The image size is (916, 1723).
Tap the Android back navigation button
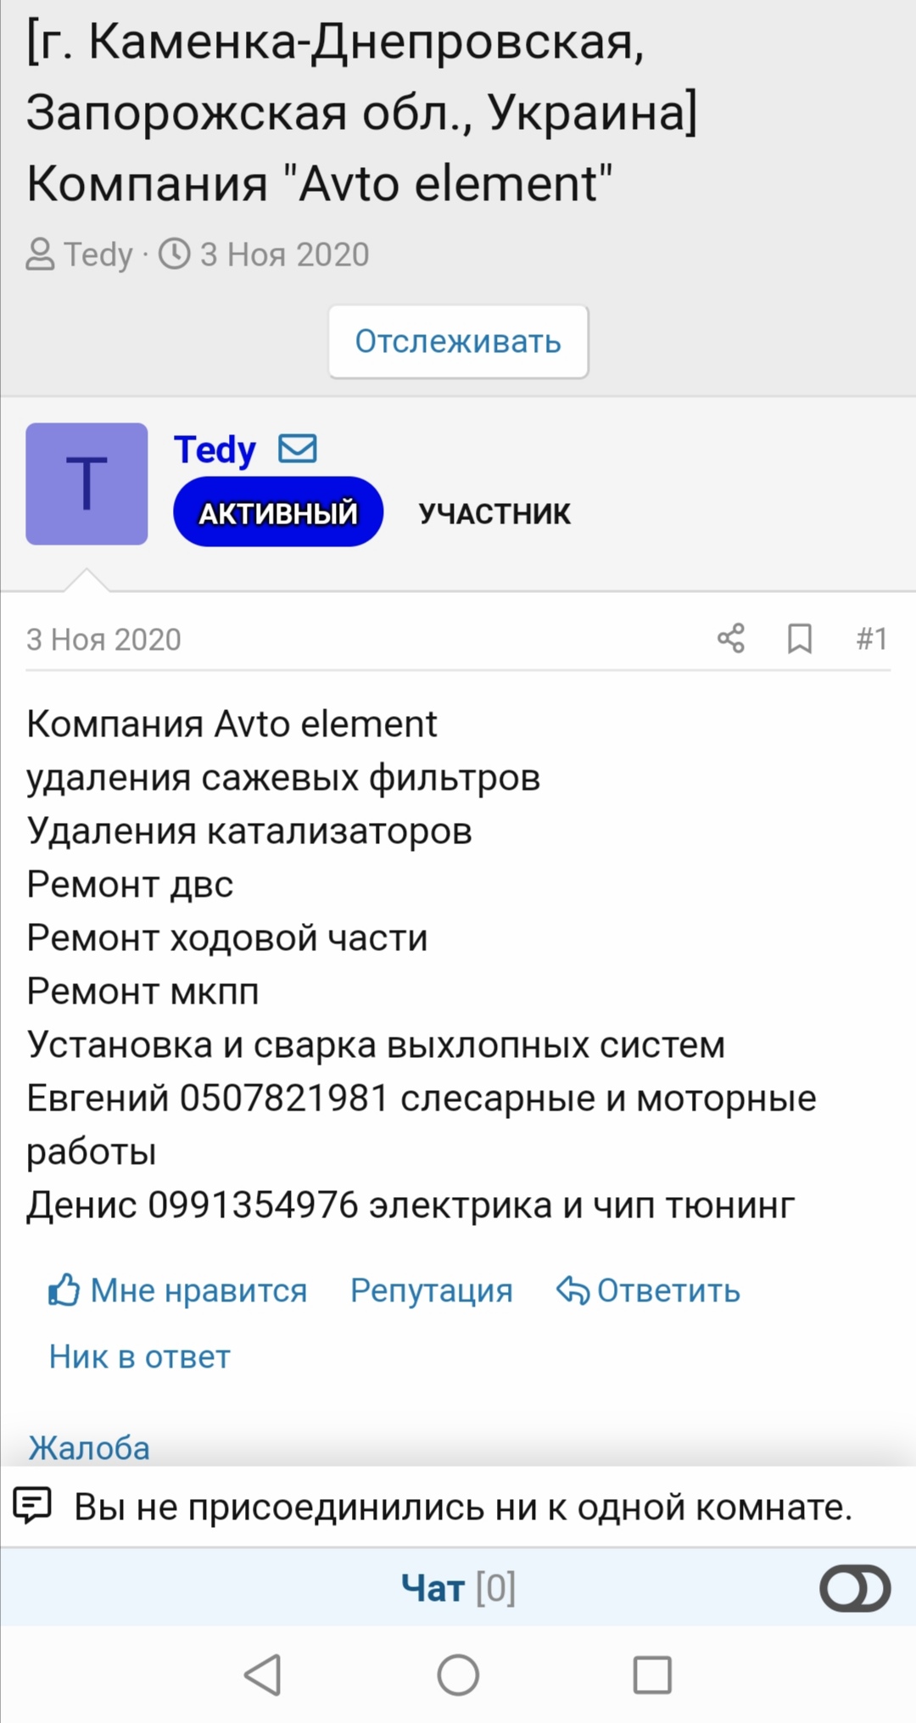[263, 1675]
